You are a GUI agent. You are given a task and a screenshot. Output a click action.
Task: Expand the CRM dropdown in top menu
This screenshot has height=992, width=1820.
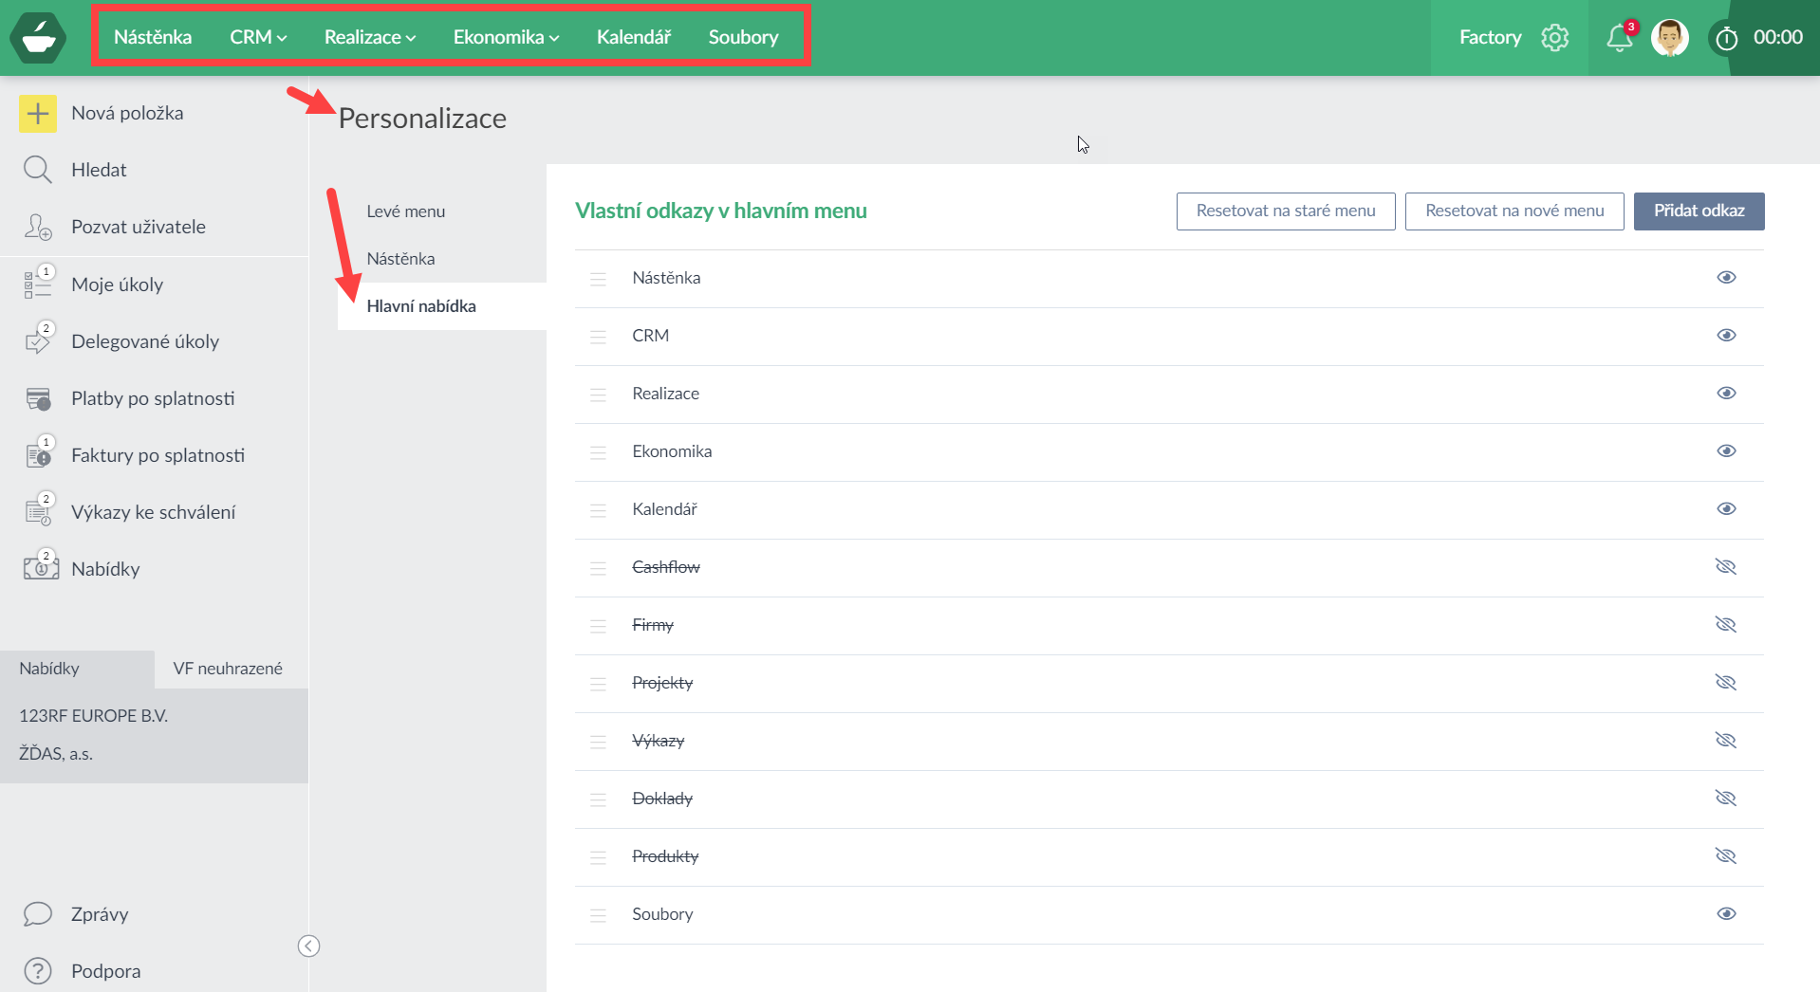pyautogui.click(x=258, y=37)
